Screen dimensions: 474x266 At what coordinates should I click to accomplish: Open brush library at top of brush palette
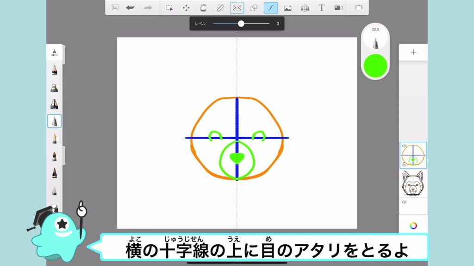coord(55,52)
